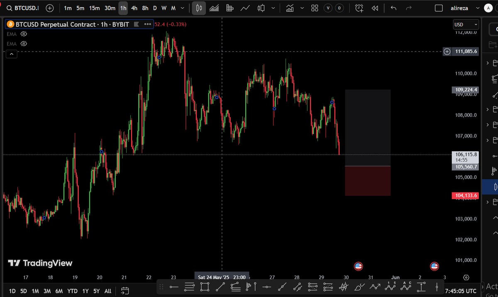Set the date range to 6M

tap(59, 291)
